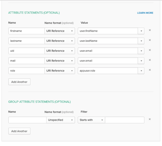This screenshot has width=162, height=146.
Task: Open name format dropdown for mail
Action: tap(60, 61)
